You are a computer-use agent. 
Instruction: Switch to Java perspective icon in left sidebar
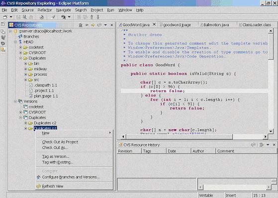pyautogui.click(x=3, y=32)
